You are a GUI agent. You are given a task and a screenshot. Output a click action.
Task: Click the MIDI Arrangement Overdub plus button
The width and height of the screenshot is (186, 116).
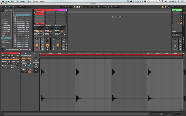point(84,7)
